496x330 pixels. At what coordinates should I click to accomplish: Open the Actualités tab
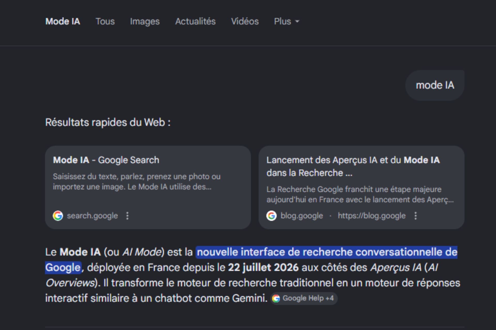click(195, 21)
